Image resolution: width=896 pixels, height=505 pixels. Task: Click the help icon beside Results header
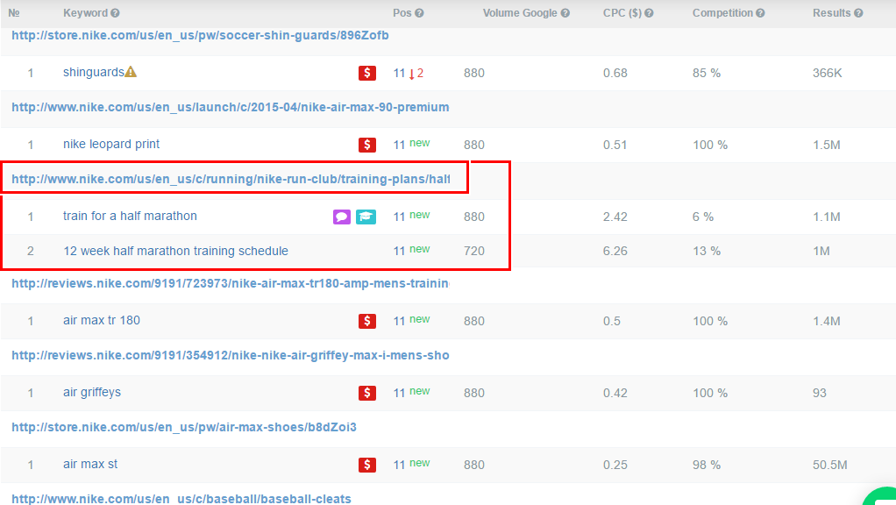858,13
